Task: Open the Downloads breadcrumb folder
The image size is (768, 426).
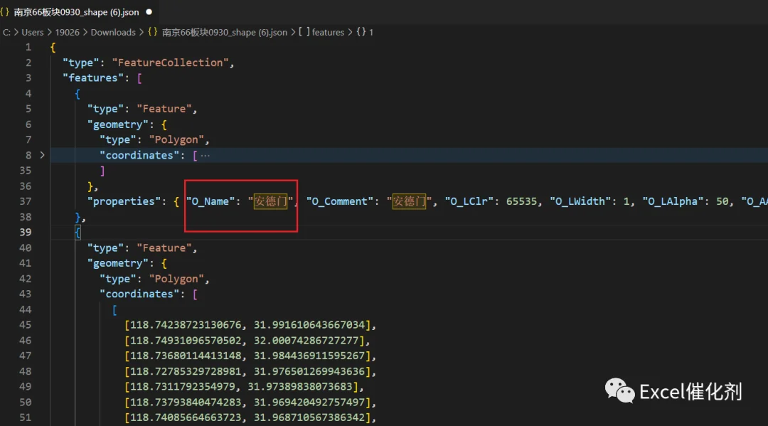Action: pos(113,32)
